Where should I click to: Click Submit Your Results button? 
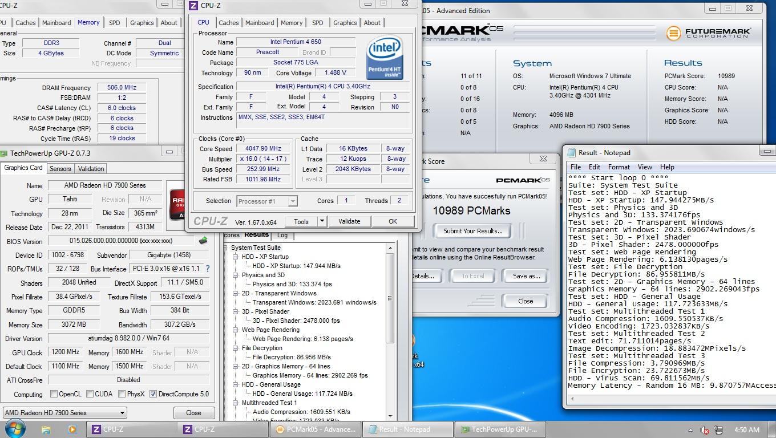coord(472,231)
